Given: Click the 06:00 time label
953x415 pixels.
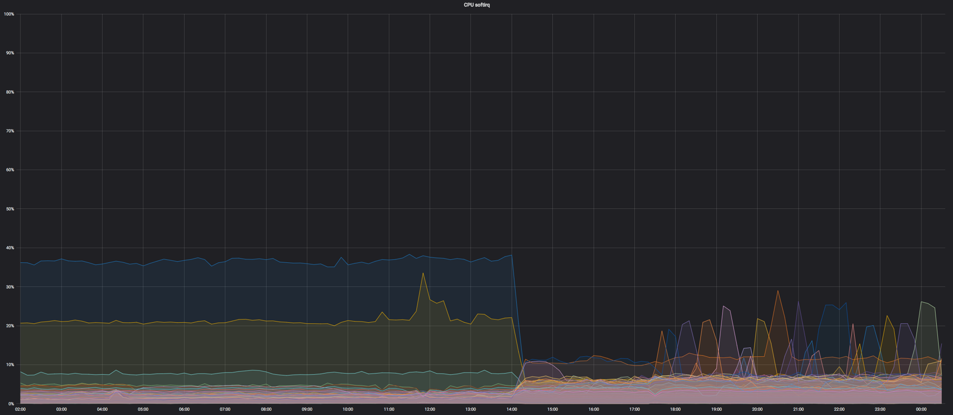Looking at the screenshot, I should 184,409.
